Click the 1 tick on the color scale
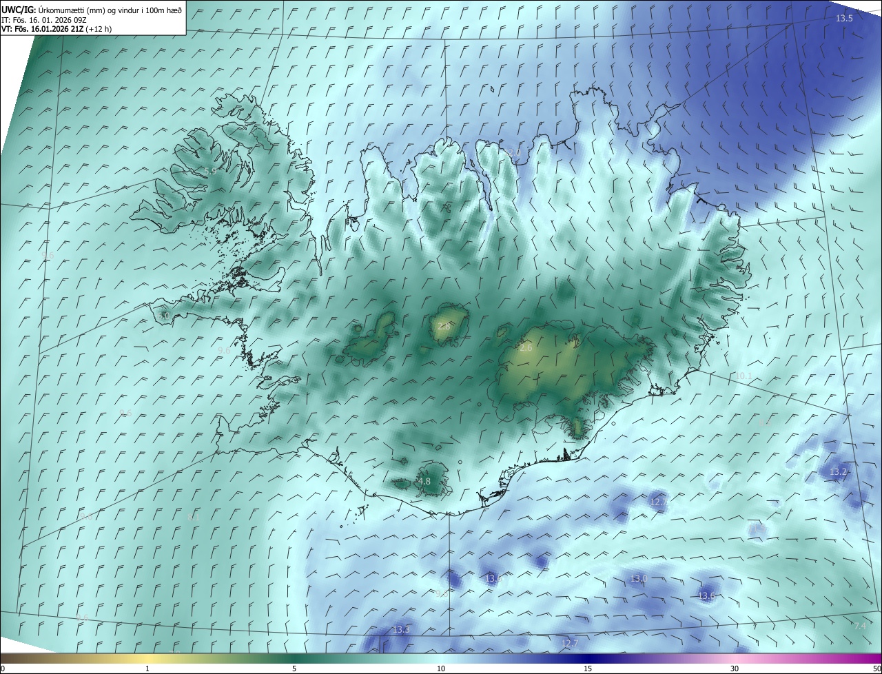The image size is (882, 674). coord(147,669)
